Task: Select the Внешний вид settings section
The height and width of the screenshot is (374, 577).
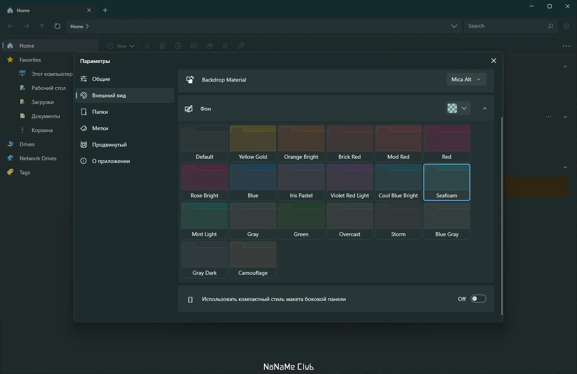Action: tap(125, 95)
